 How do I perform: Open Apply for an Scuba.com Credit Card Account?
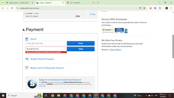click(60, 80)
